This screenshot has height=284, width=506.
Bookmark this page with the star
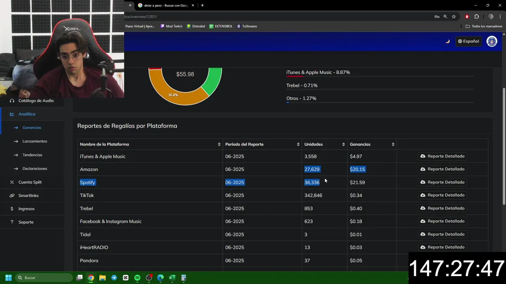point(454,17)
